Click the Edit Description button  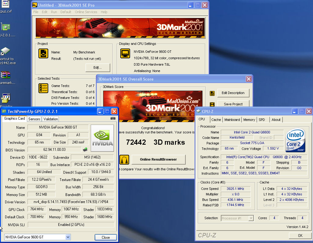[x=233, y=93]
